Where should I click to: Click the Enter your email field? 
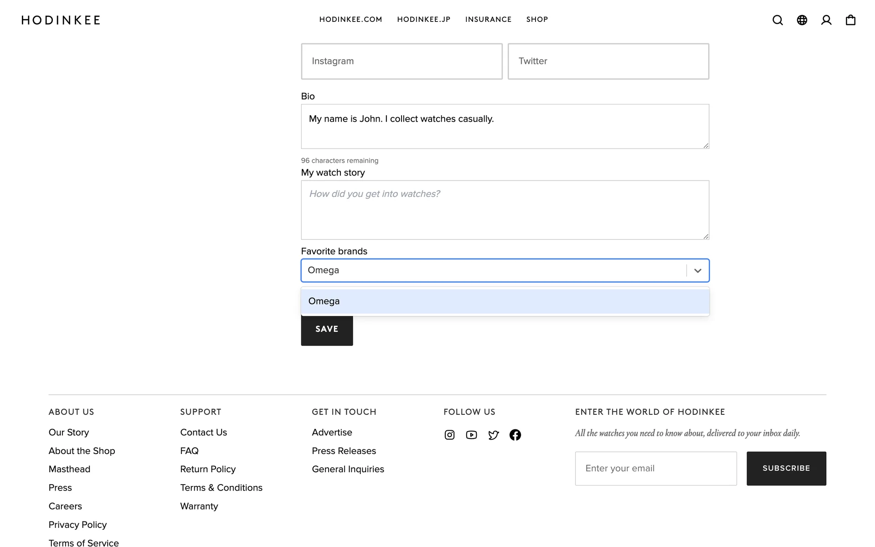(x=656, y=468)
